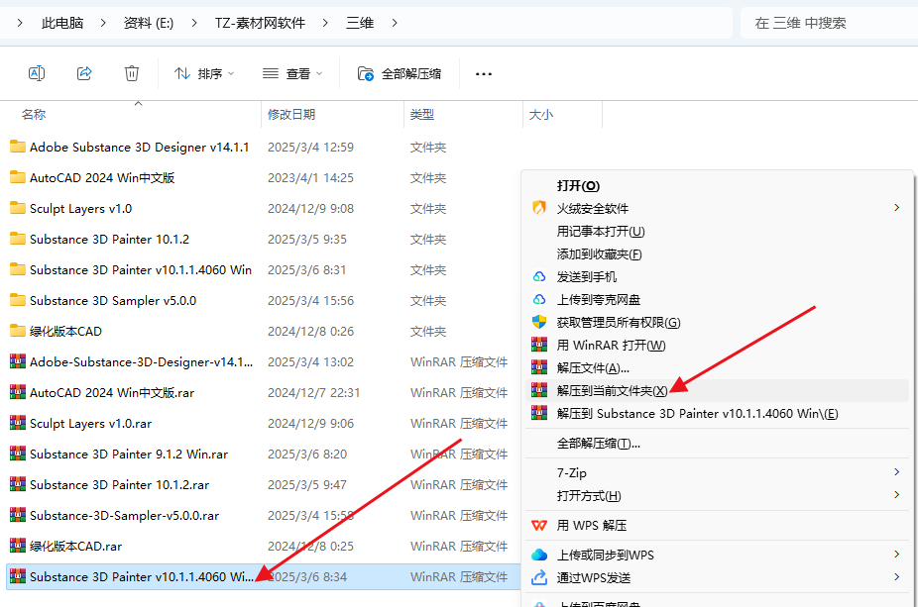Click the 在 三维 中搜索 search box
918x607 pixels.
pos(829,23)
